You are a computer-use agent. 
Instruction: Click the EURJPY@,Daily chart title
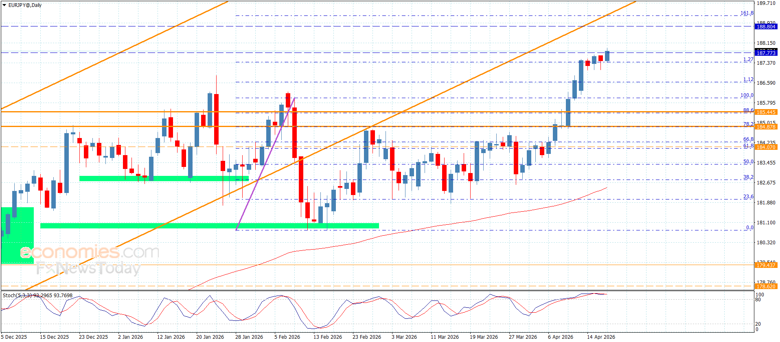click(x=25, y=5)
